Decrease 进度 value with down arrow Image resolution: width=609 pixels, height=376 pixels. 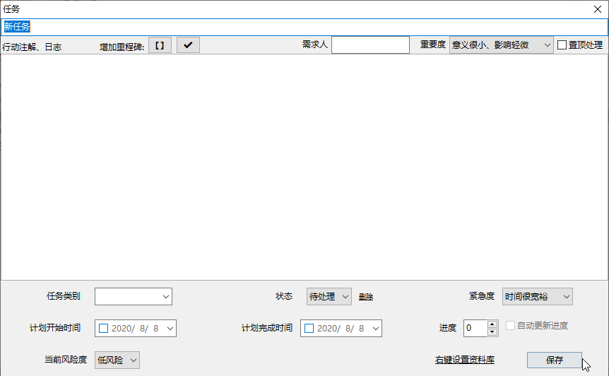[492, 332]
